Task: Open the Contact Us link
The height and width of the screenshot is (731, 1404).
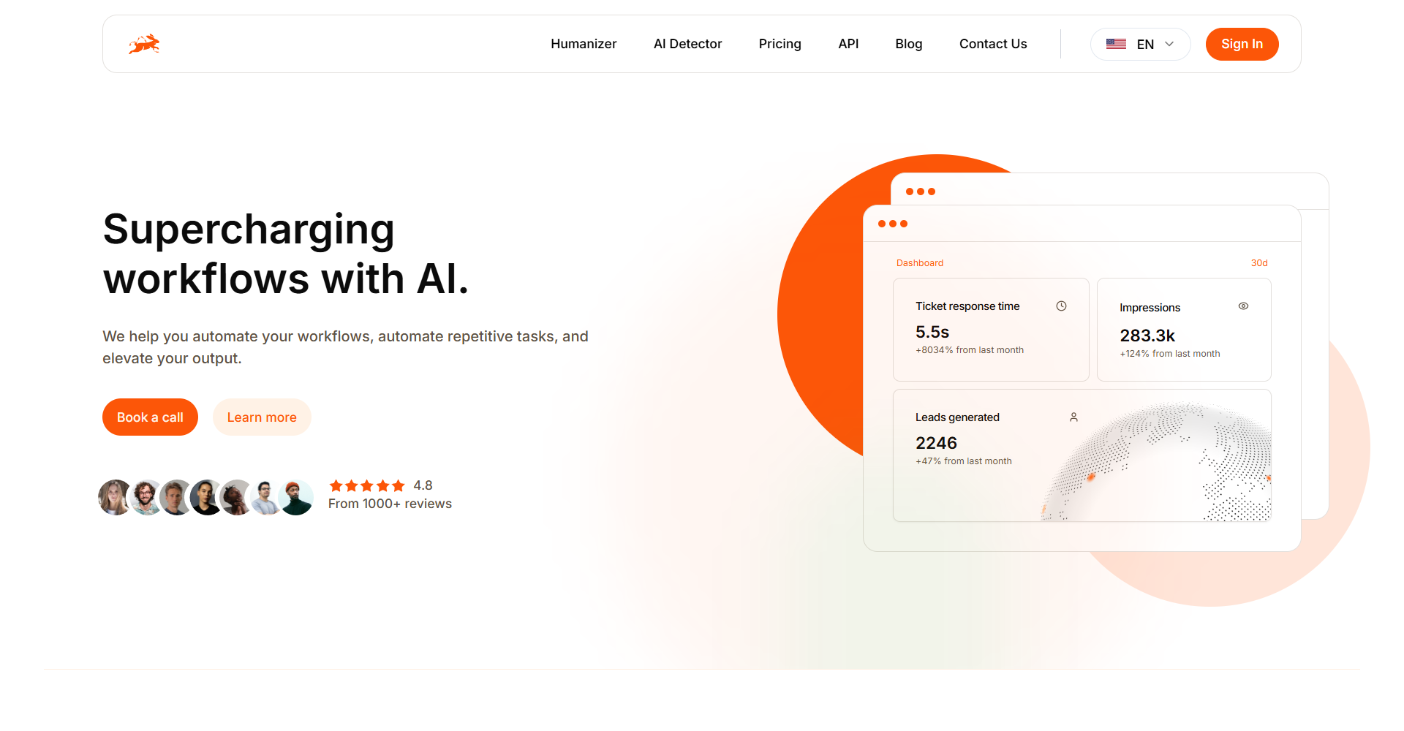Action: 993,44
